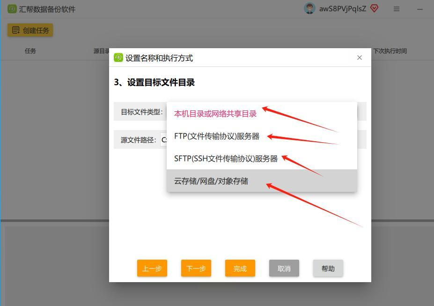Click the 下次执行时间 column header
The height and width of the screenshot is (306, 434).
click(x=390, y=51)
